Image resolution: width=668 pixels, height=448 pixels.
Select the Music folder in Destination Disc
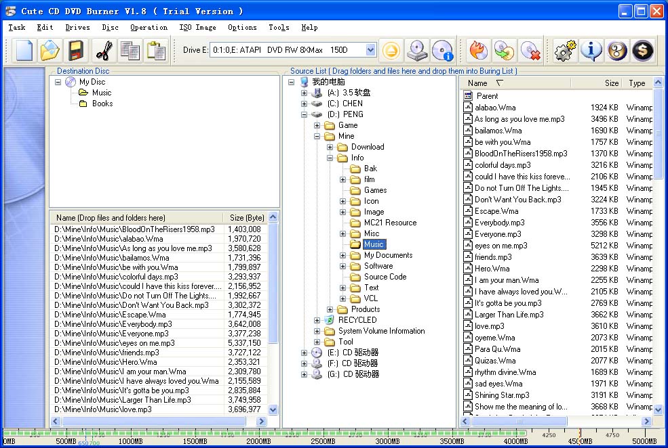(x=102, y=93)
